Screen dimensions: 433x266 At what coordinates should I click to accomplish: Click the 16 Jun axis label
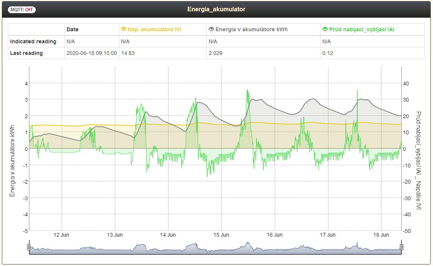275,235
